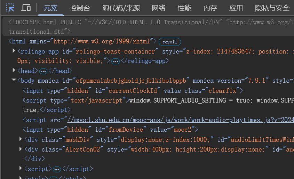Click the "mooc2" value attribute

(183, 130)
